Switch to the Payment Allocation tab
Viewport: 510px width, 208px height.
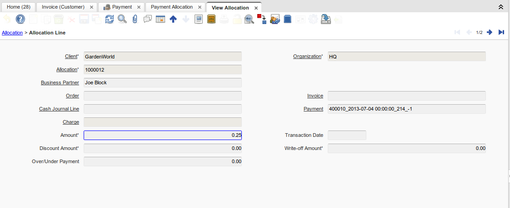(171, 7)
